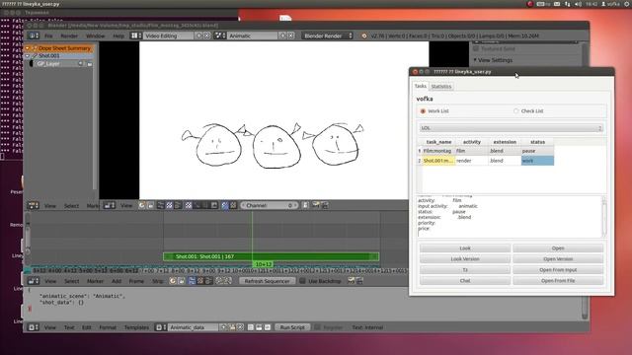This screenshot has height=355, width=632.
Task: Toggle word wrap in text editor header
Action: [x=259, y=327]
